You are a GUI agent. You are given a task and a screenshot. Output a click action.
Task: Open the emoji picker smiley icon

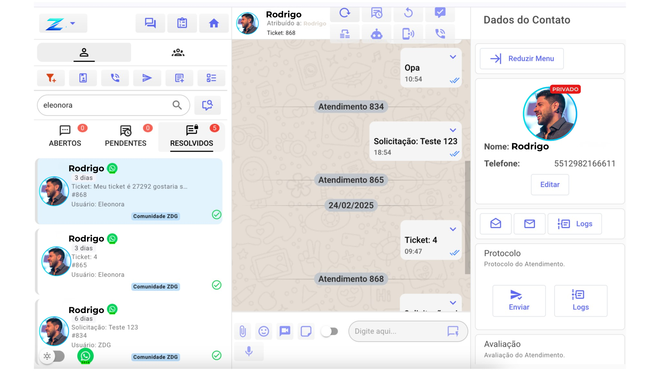[x=264, y=331]
